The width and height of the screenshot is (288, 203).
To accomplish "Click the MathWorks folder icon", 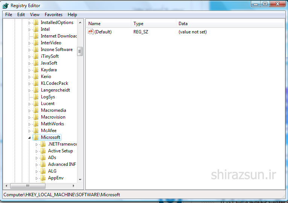I will pos(36,124).
